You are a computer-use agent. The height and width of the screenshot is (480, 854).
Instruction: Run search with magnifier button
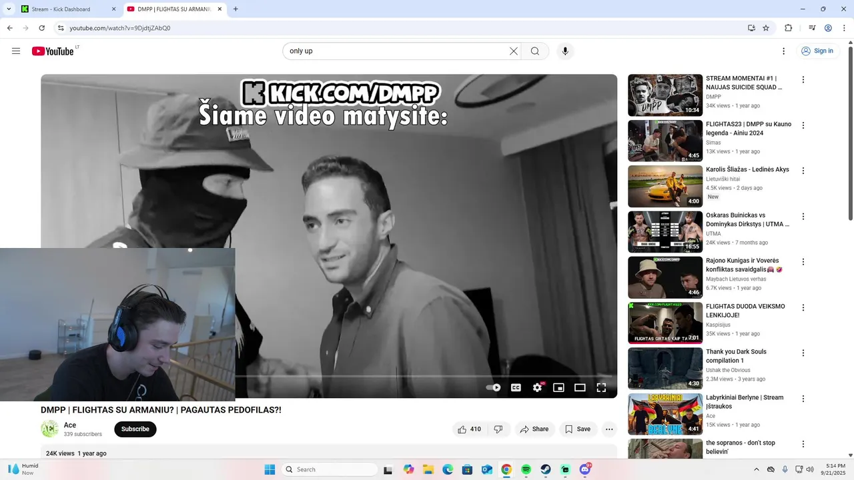click(x=535, y=51)
